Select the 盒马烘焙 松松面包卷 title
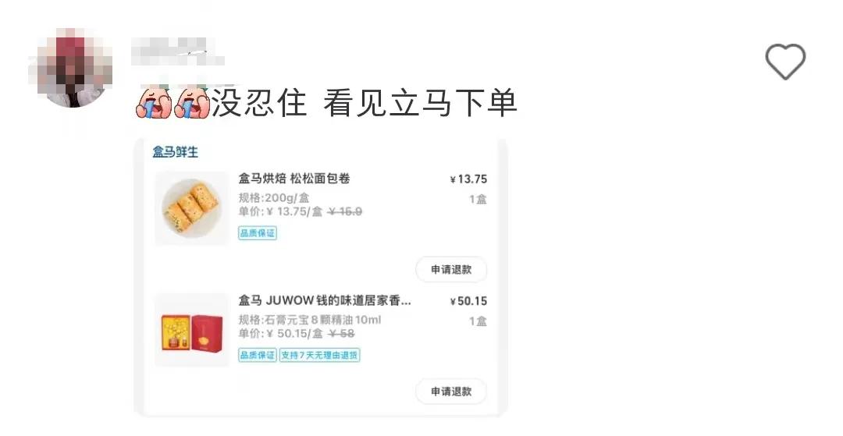Image resolution: width=843 pixels, height=436 pixels. tap(294, 179)
